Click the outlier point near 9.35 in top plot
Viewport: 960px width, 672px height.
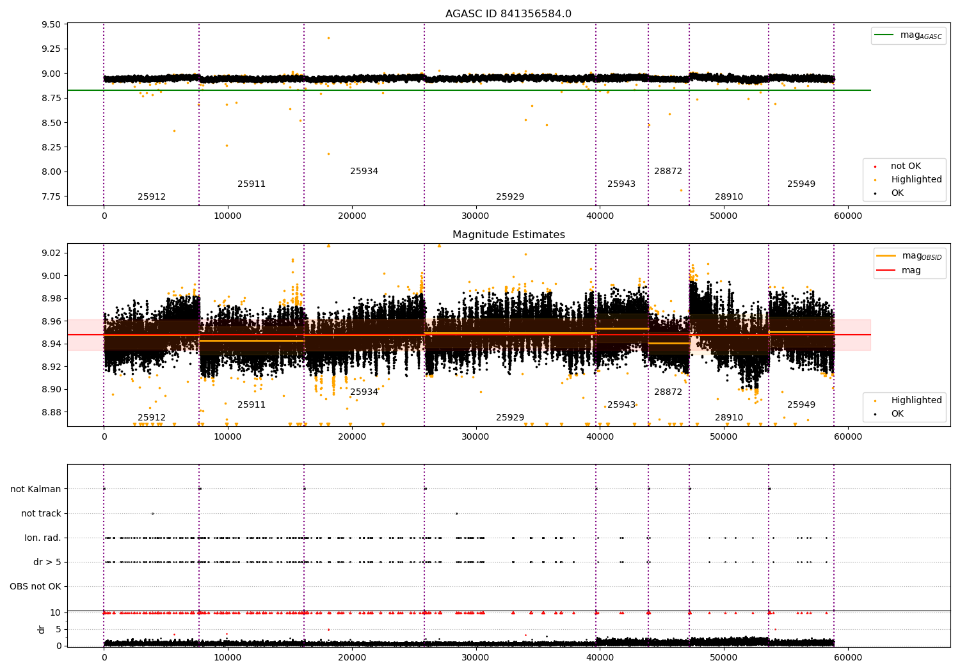point(328,38)
